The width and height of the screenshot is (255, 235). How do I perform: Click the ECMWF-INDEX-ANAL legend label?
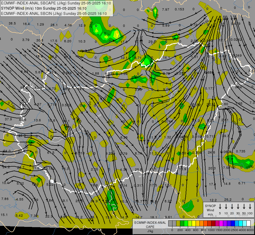click(x=150, y=223)
